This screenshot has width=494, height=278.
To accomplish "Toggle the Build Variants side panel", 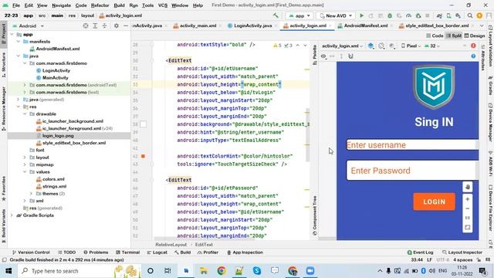I will (x=4, y=225).
